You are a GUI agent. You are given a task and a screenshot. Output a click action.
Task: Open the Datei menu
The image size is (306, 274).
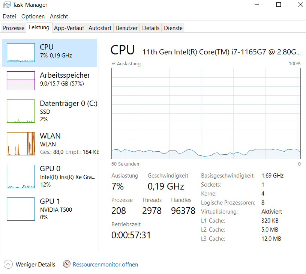tap(9, 17)
